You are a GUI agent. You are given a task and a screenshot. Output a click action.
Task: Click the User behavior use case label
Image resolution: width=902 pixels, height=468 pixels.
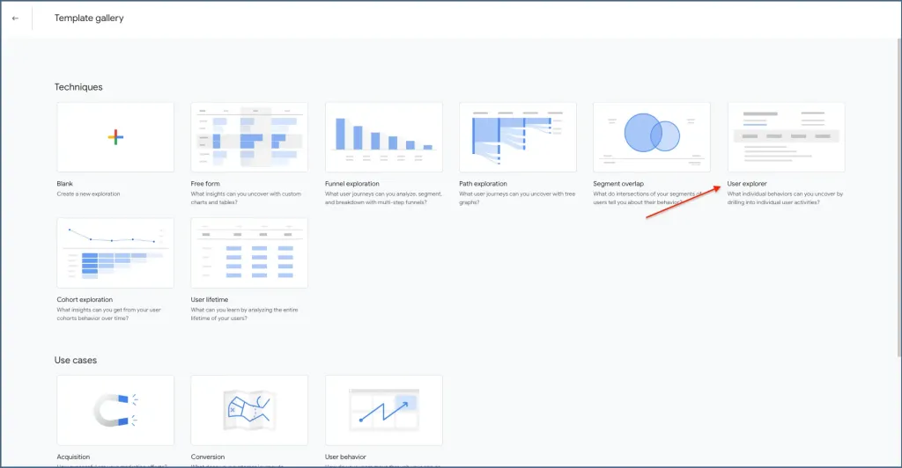[345, 457]
